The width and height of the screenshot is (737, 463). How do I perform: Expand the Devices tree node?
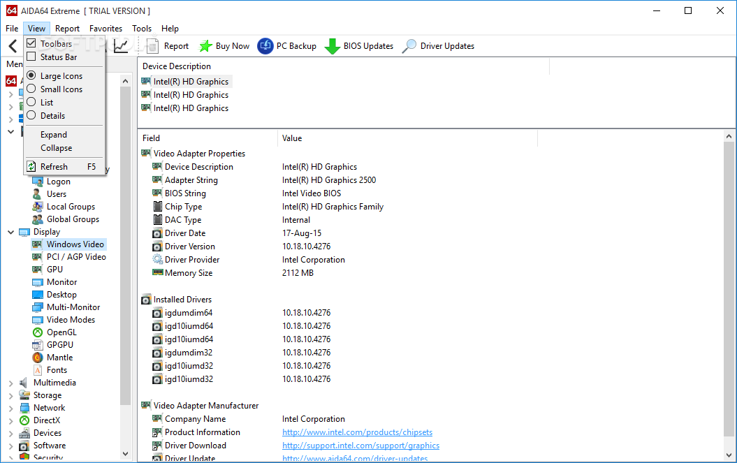click(10, 434)
